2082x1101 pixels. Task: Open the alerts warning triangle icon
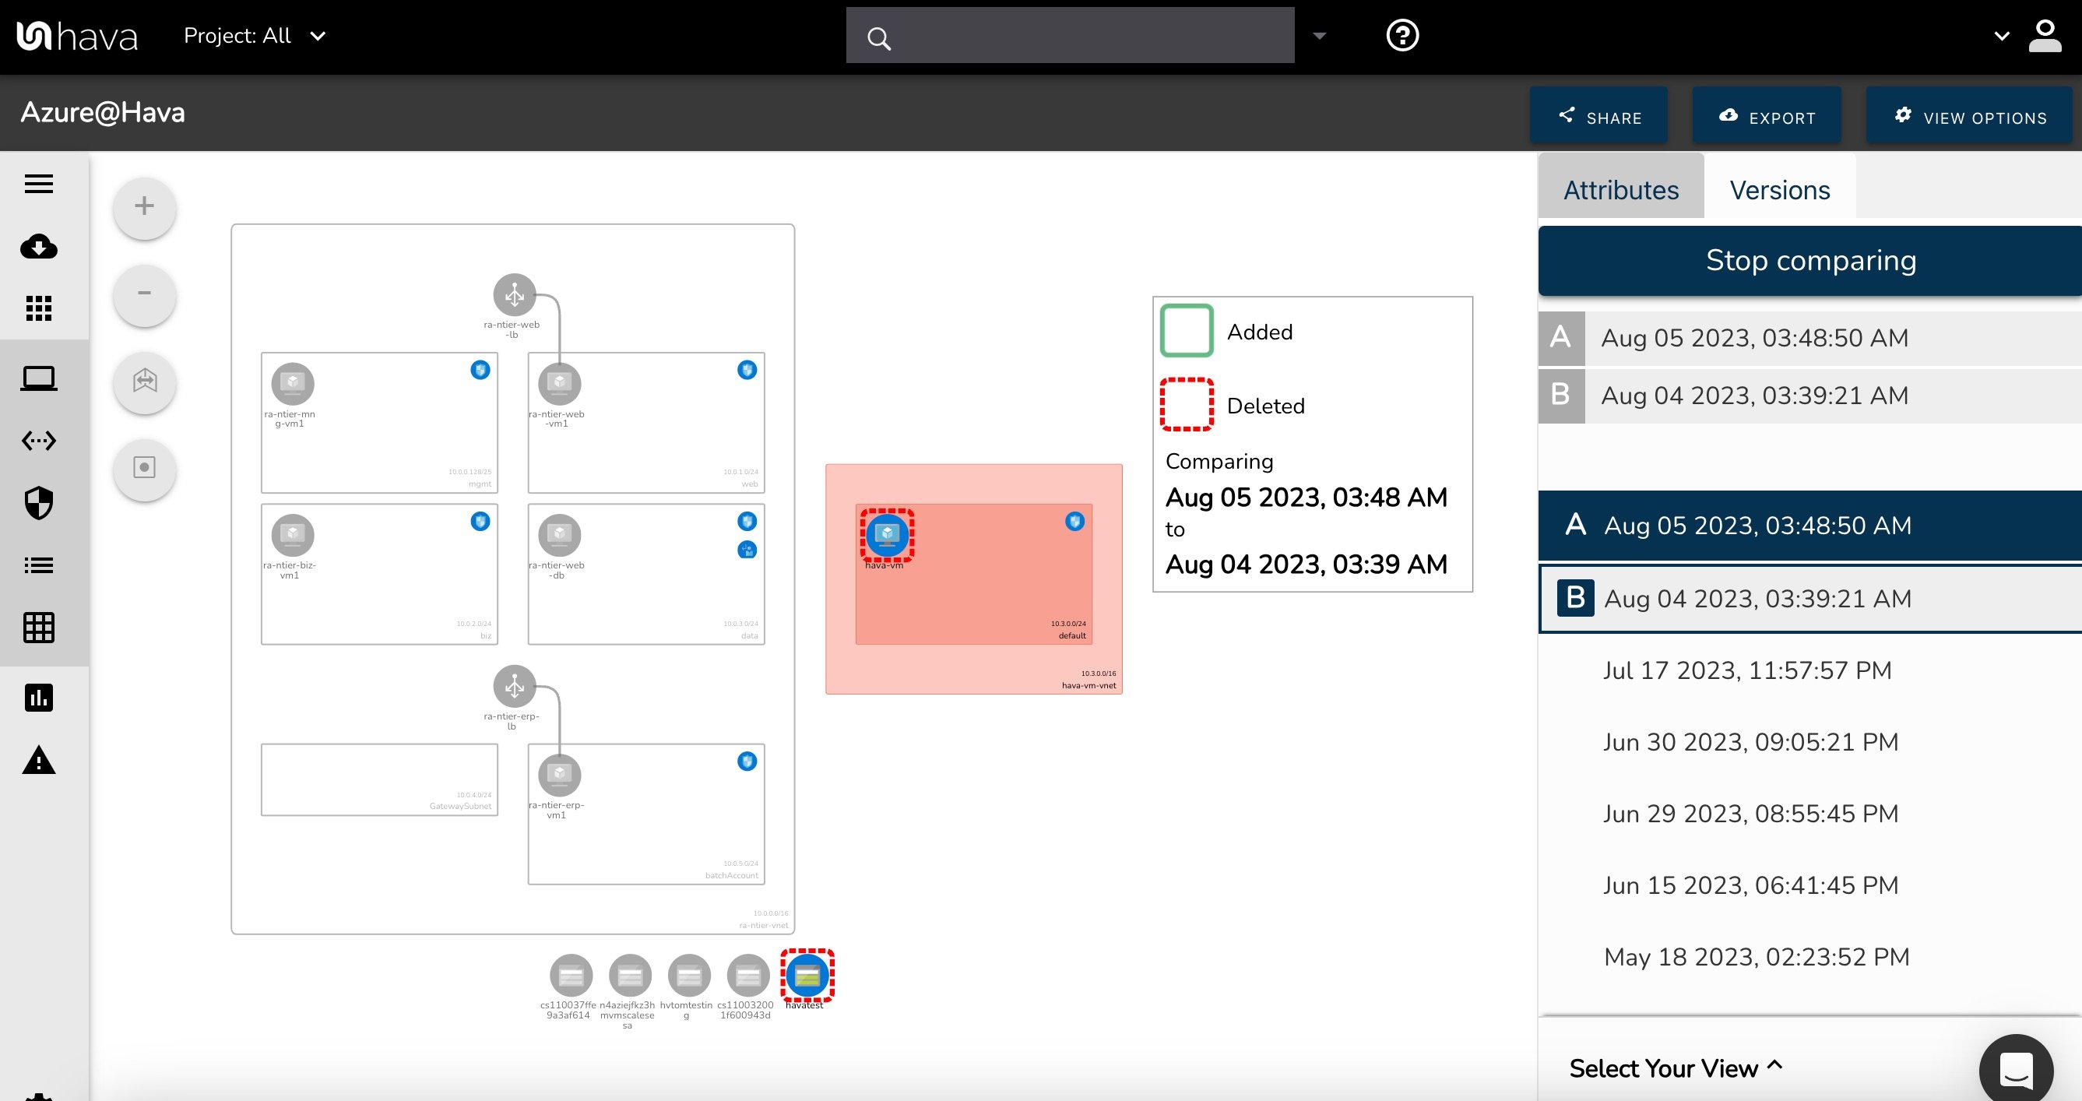38,761
